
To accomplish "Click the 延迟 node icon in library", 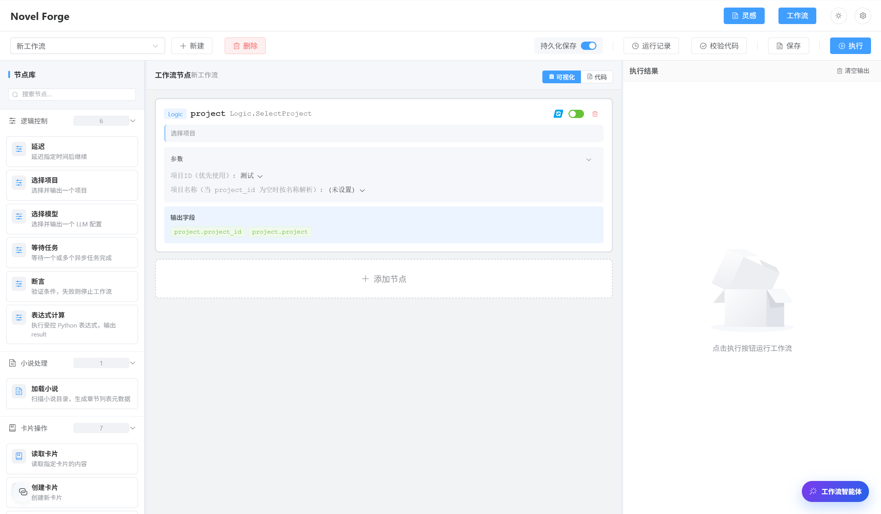I will coord(19,149).
